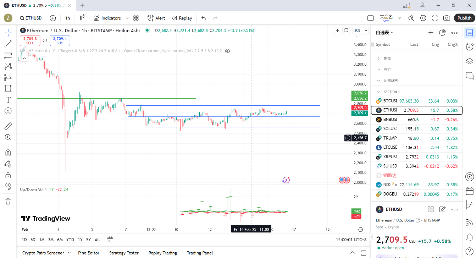Open the Calendar panel in the right sidebar
The width and height of the screenshot is (476, 258).
pyautogui.click(x=470, y=191)
